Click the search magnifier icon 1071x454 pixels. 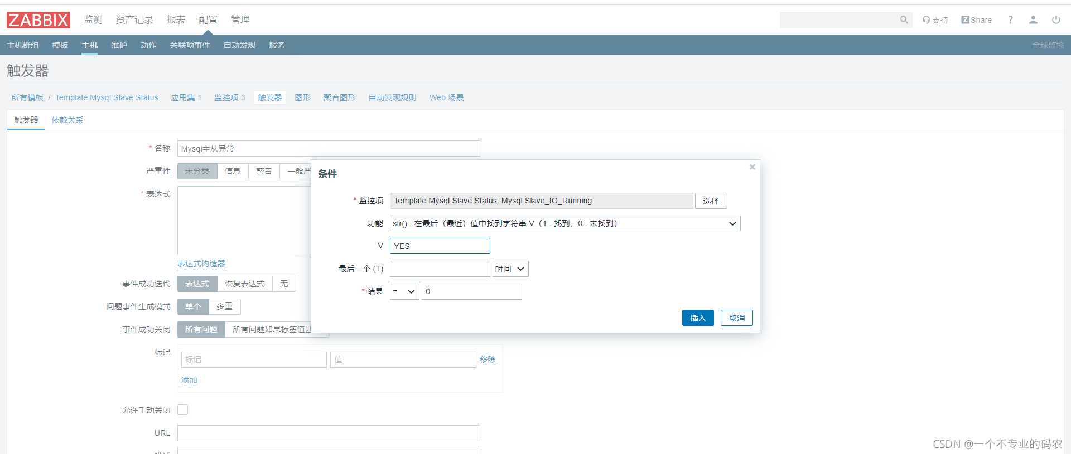(904, 20)
